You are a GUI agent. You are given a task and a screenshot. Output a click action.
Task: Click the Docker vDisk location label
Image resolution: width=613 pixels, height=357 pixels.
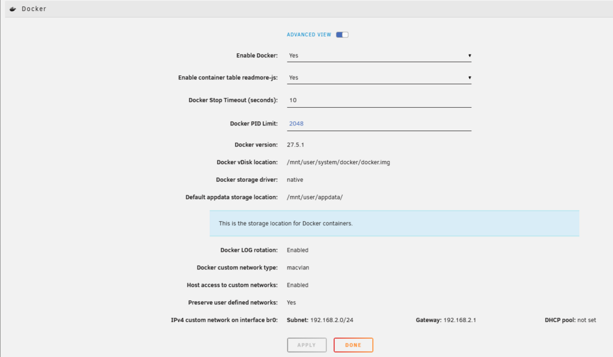[247, 162]
